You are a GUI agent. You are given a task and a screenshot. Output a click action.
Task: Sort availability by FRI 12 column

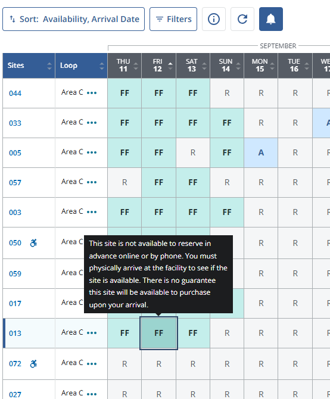159,66
